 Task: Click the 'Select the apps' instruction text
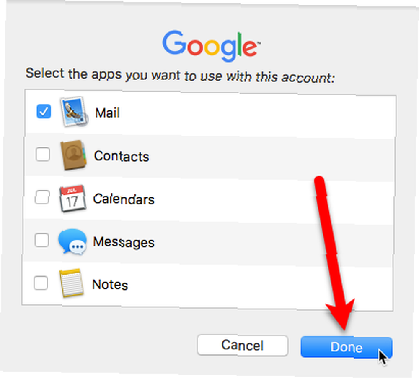(180, 76)
